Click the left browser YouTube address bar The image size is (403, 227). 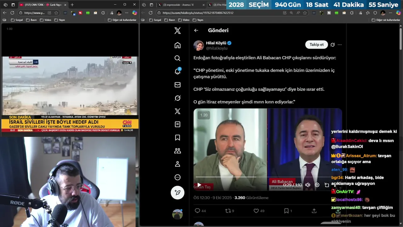click(x=34, y=13)
